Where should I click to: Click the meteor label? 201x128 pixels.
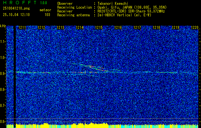click(45, 10)
